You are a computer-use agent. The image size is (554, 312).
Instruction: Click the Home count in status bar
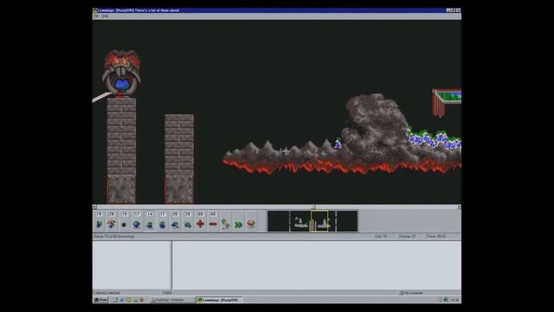pyautogui.click(x=407, y=237)
